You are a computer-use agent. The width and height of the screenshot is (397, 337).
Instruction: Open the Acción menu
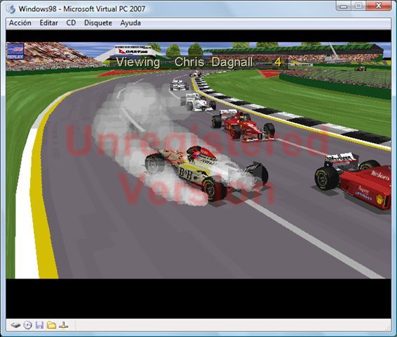[x=20, y=23]
